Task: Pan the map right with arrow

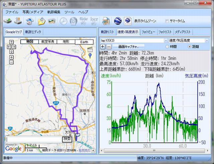Action: click(x=14, y=47)
